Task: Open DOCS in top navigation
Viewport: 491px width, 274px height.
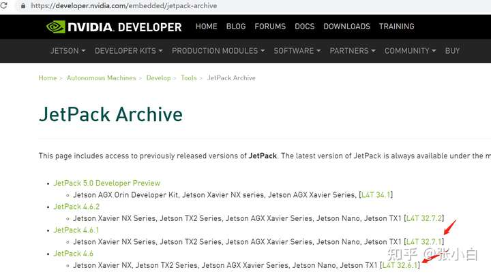Action: pos(304,27)
